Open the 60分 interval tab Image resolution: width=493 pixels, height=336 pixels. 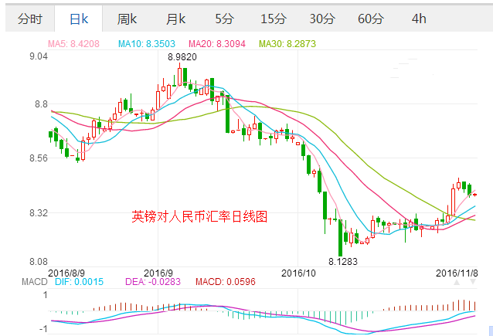click(x=370, y=18)
